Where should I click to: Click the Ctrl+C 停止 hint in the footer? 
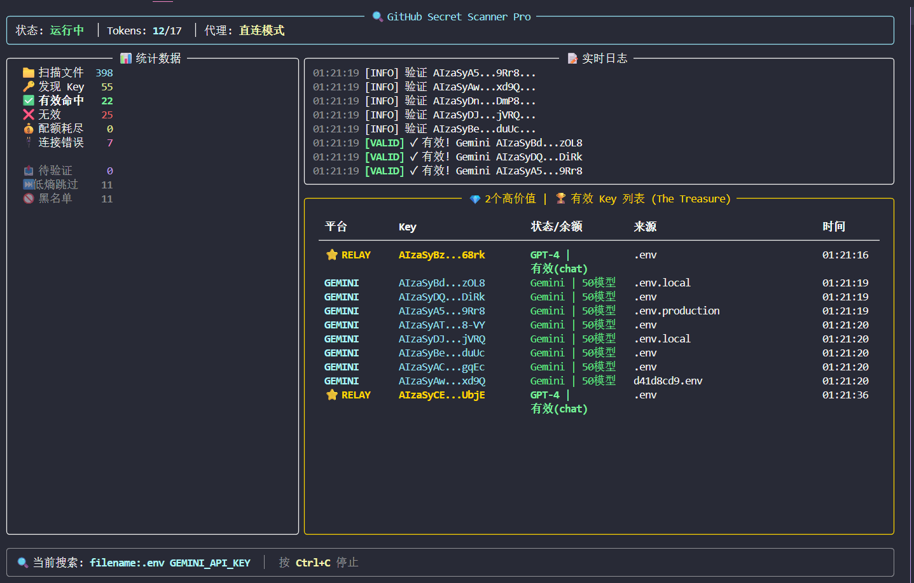[x=327, y=563]
